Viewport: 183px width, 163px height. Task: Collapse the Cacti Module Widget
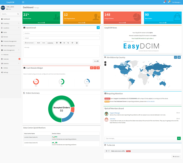coord(95,68)
